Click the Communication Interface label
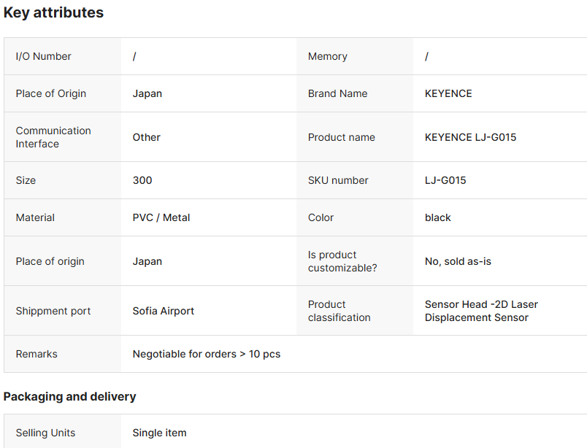Screen dimensions: 587x448 [53, 137]
